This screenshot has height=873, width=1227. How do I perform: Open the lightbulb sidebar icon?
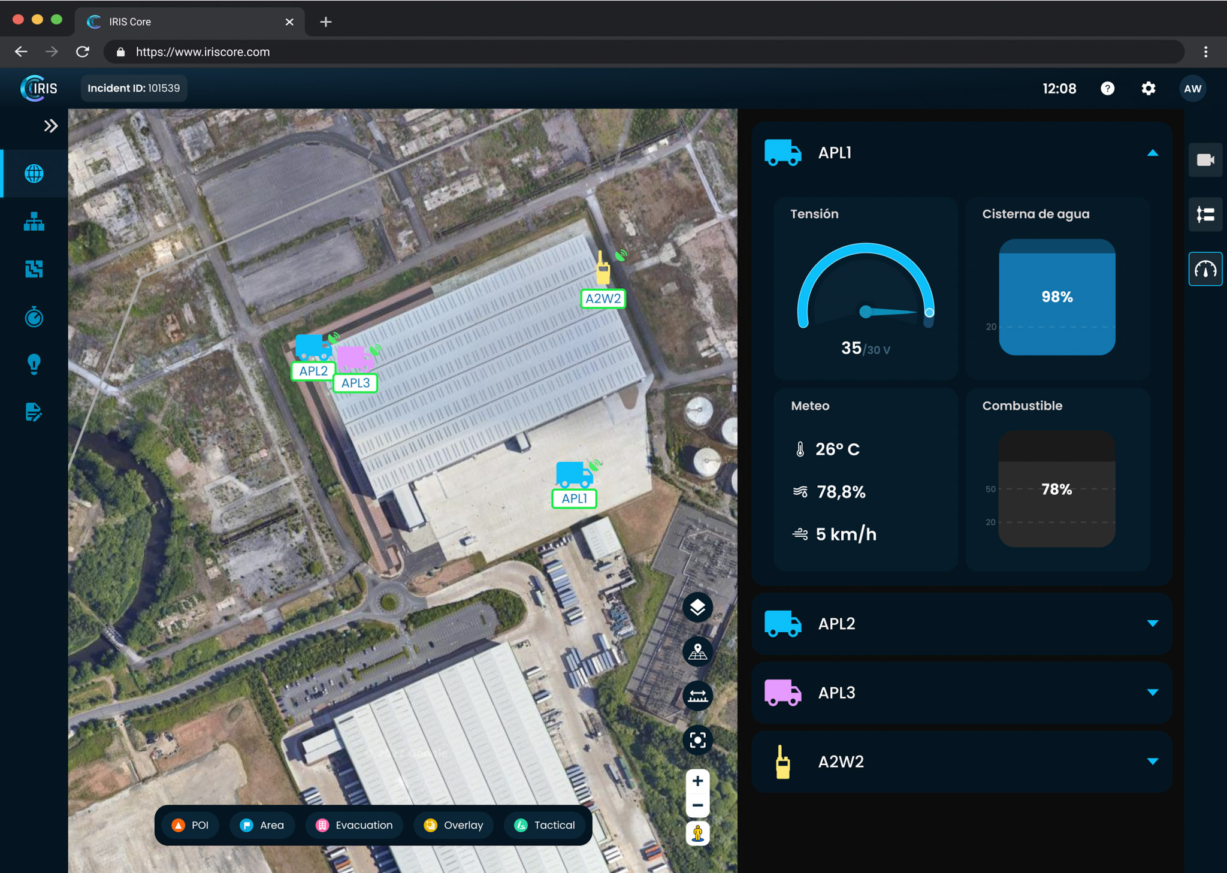[x=34, y=364]
